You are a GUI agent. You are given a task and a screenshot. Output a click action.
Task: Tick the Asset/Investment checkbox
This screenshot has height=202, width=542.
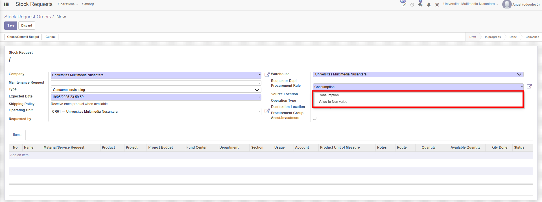315,118
